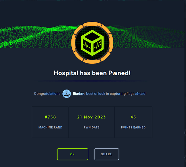Click the green divider line under the heading
This screenshot has height=167, width=186.
92,81
